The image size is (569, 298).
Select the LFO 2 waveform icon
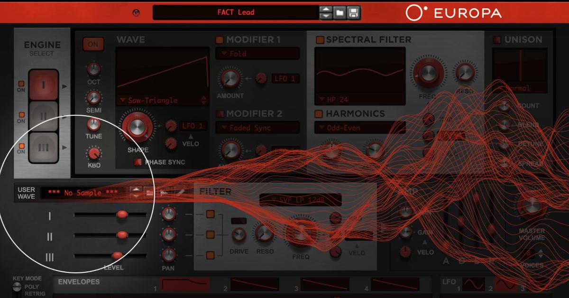click(x=505, y=285)
